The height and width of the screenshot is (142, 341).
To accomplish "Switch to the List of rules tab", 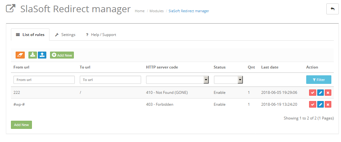I will [x=30, y=35].
